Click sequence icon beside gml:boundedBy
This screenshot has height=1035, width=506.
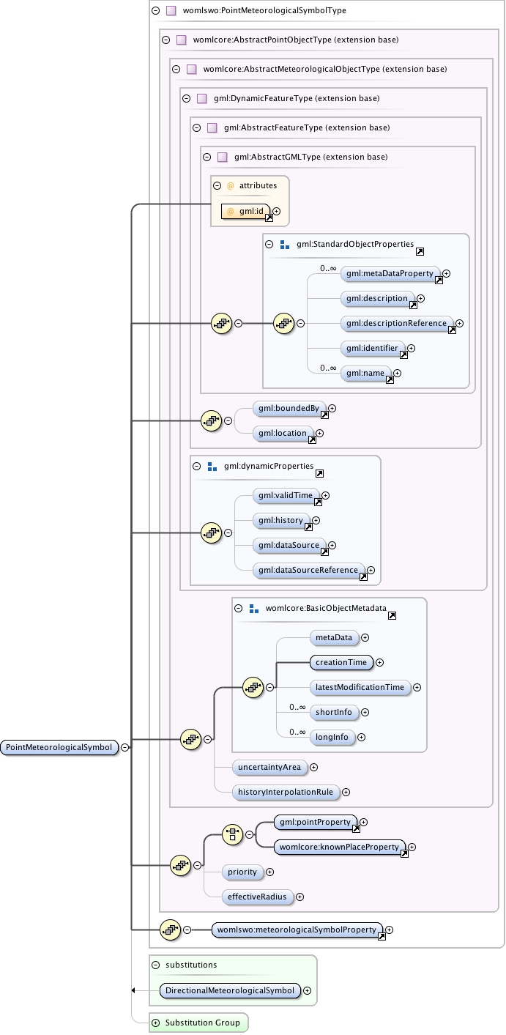point(212,420)
